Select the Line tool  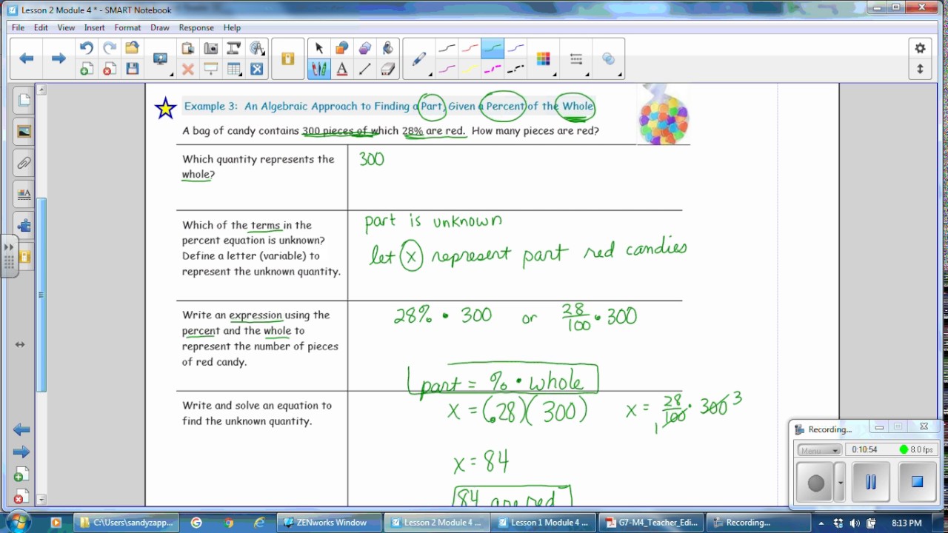365,70
